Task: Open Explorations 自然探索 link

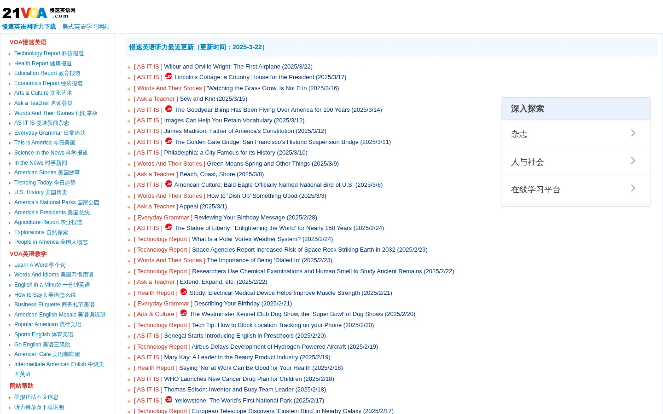Action: (41, 232)
